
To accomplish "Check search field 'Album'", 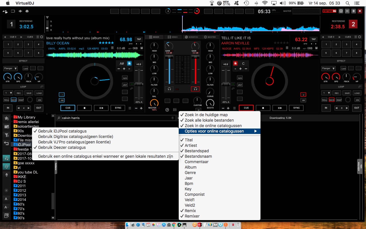I will pyautogui.click(x=220, y=167).
